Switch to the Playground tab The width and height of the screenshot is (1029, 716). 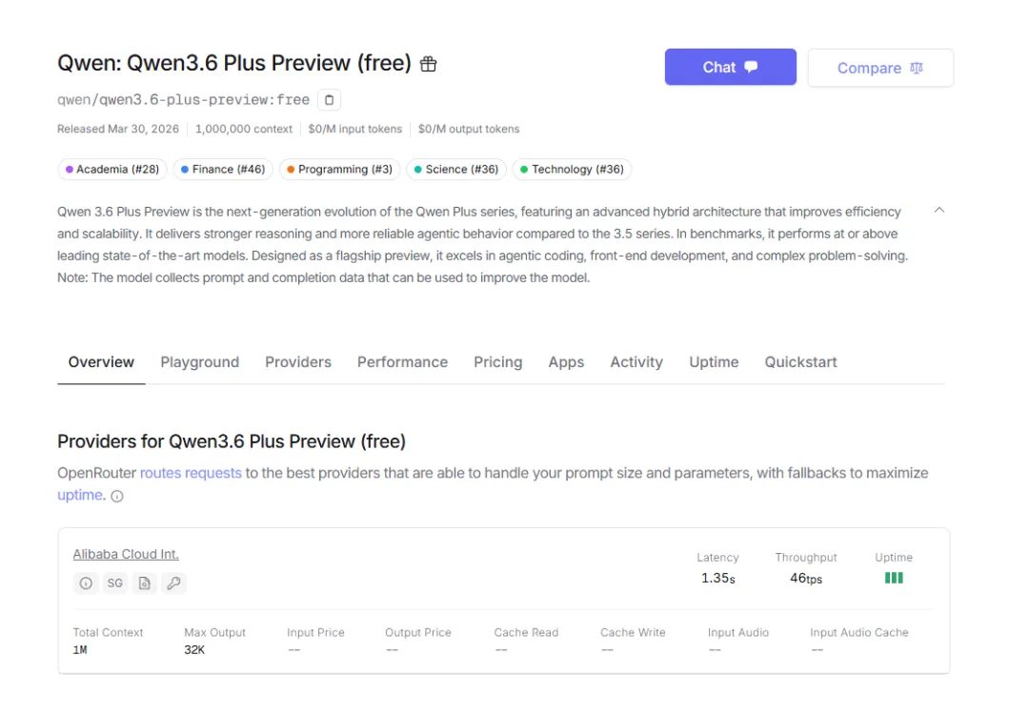tap(199, 362)
